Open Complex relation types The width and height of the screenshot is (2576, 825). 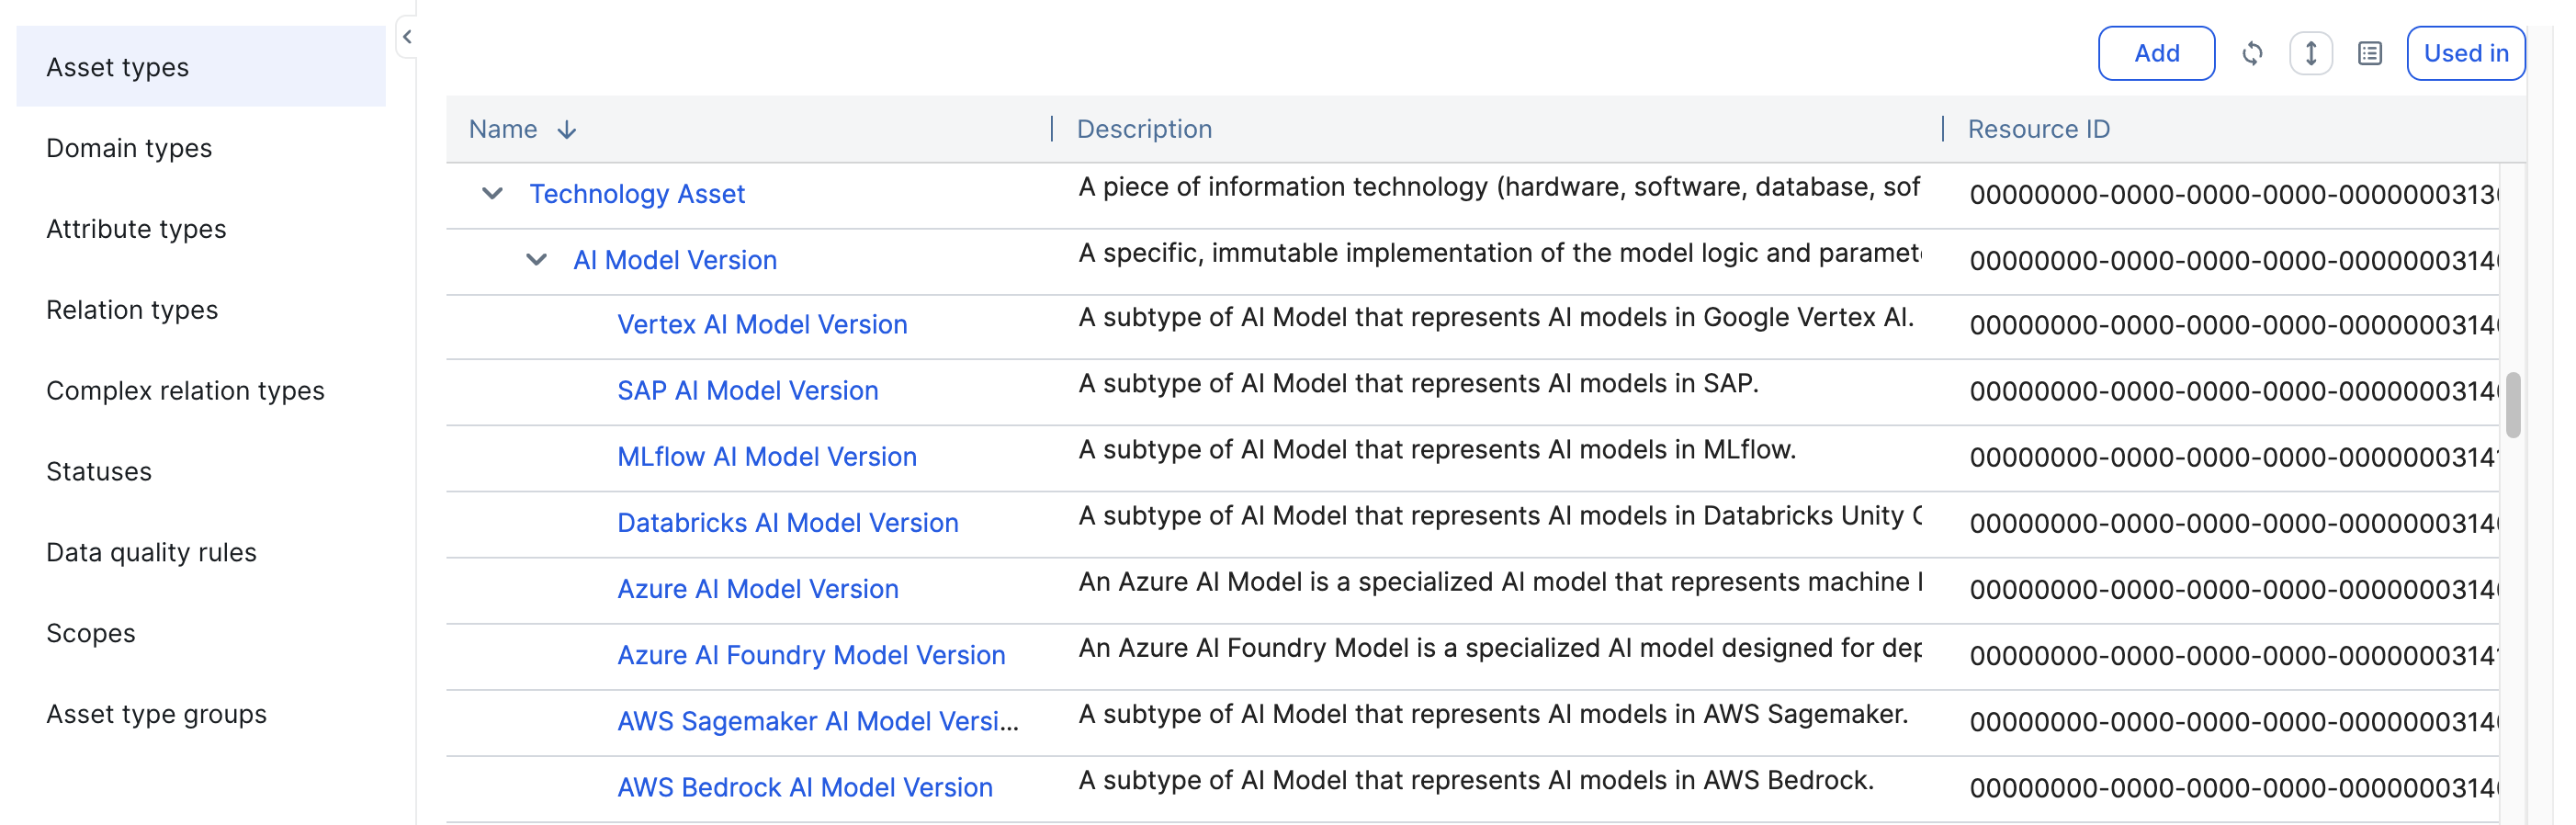pyautogui.click(x=185, y=391)
